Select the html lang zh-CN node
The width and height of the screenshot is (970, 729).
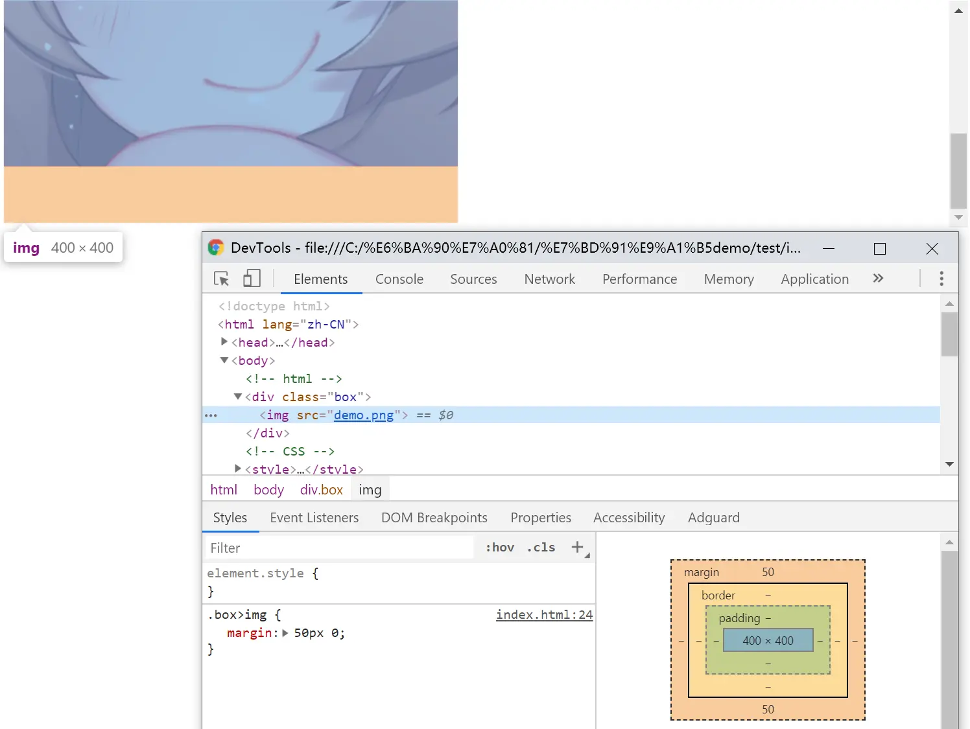coord(289,324)
